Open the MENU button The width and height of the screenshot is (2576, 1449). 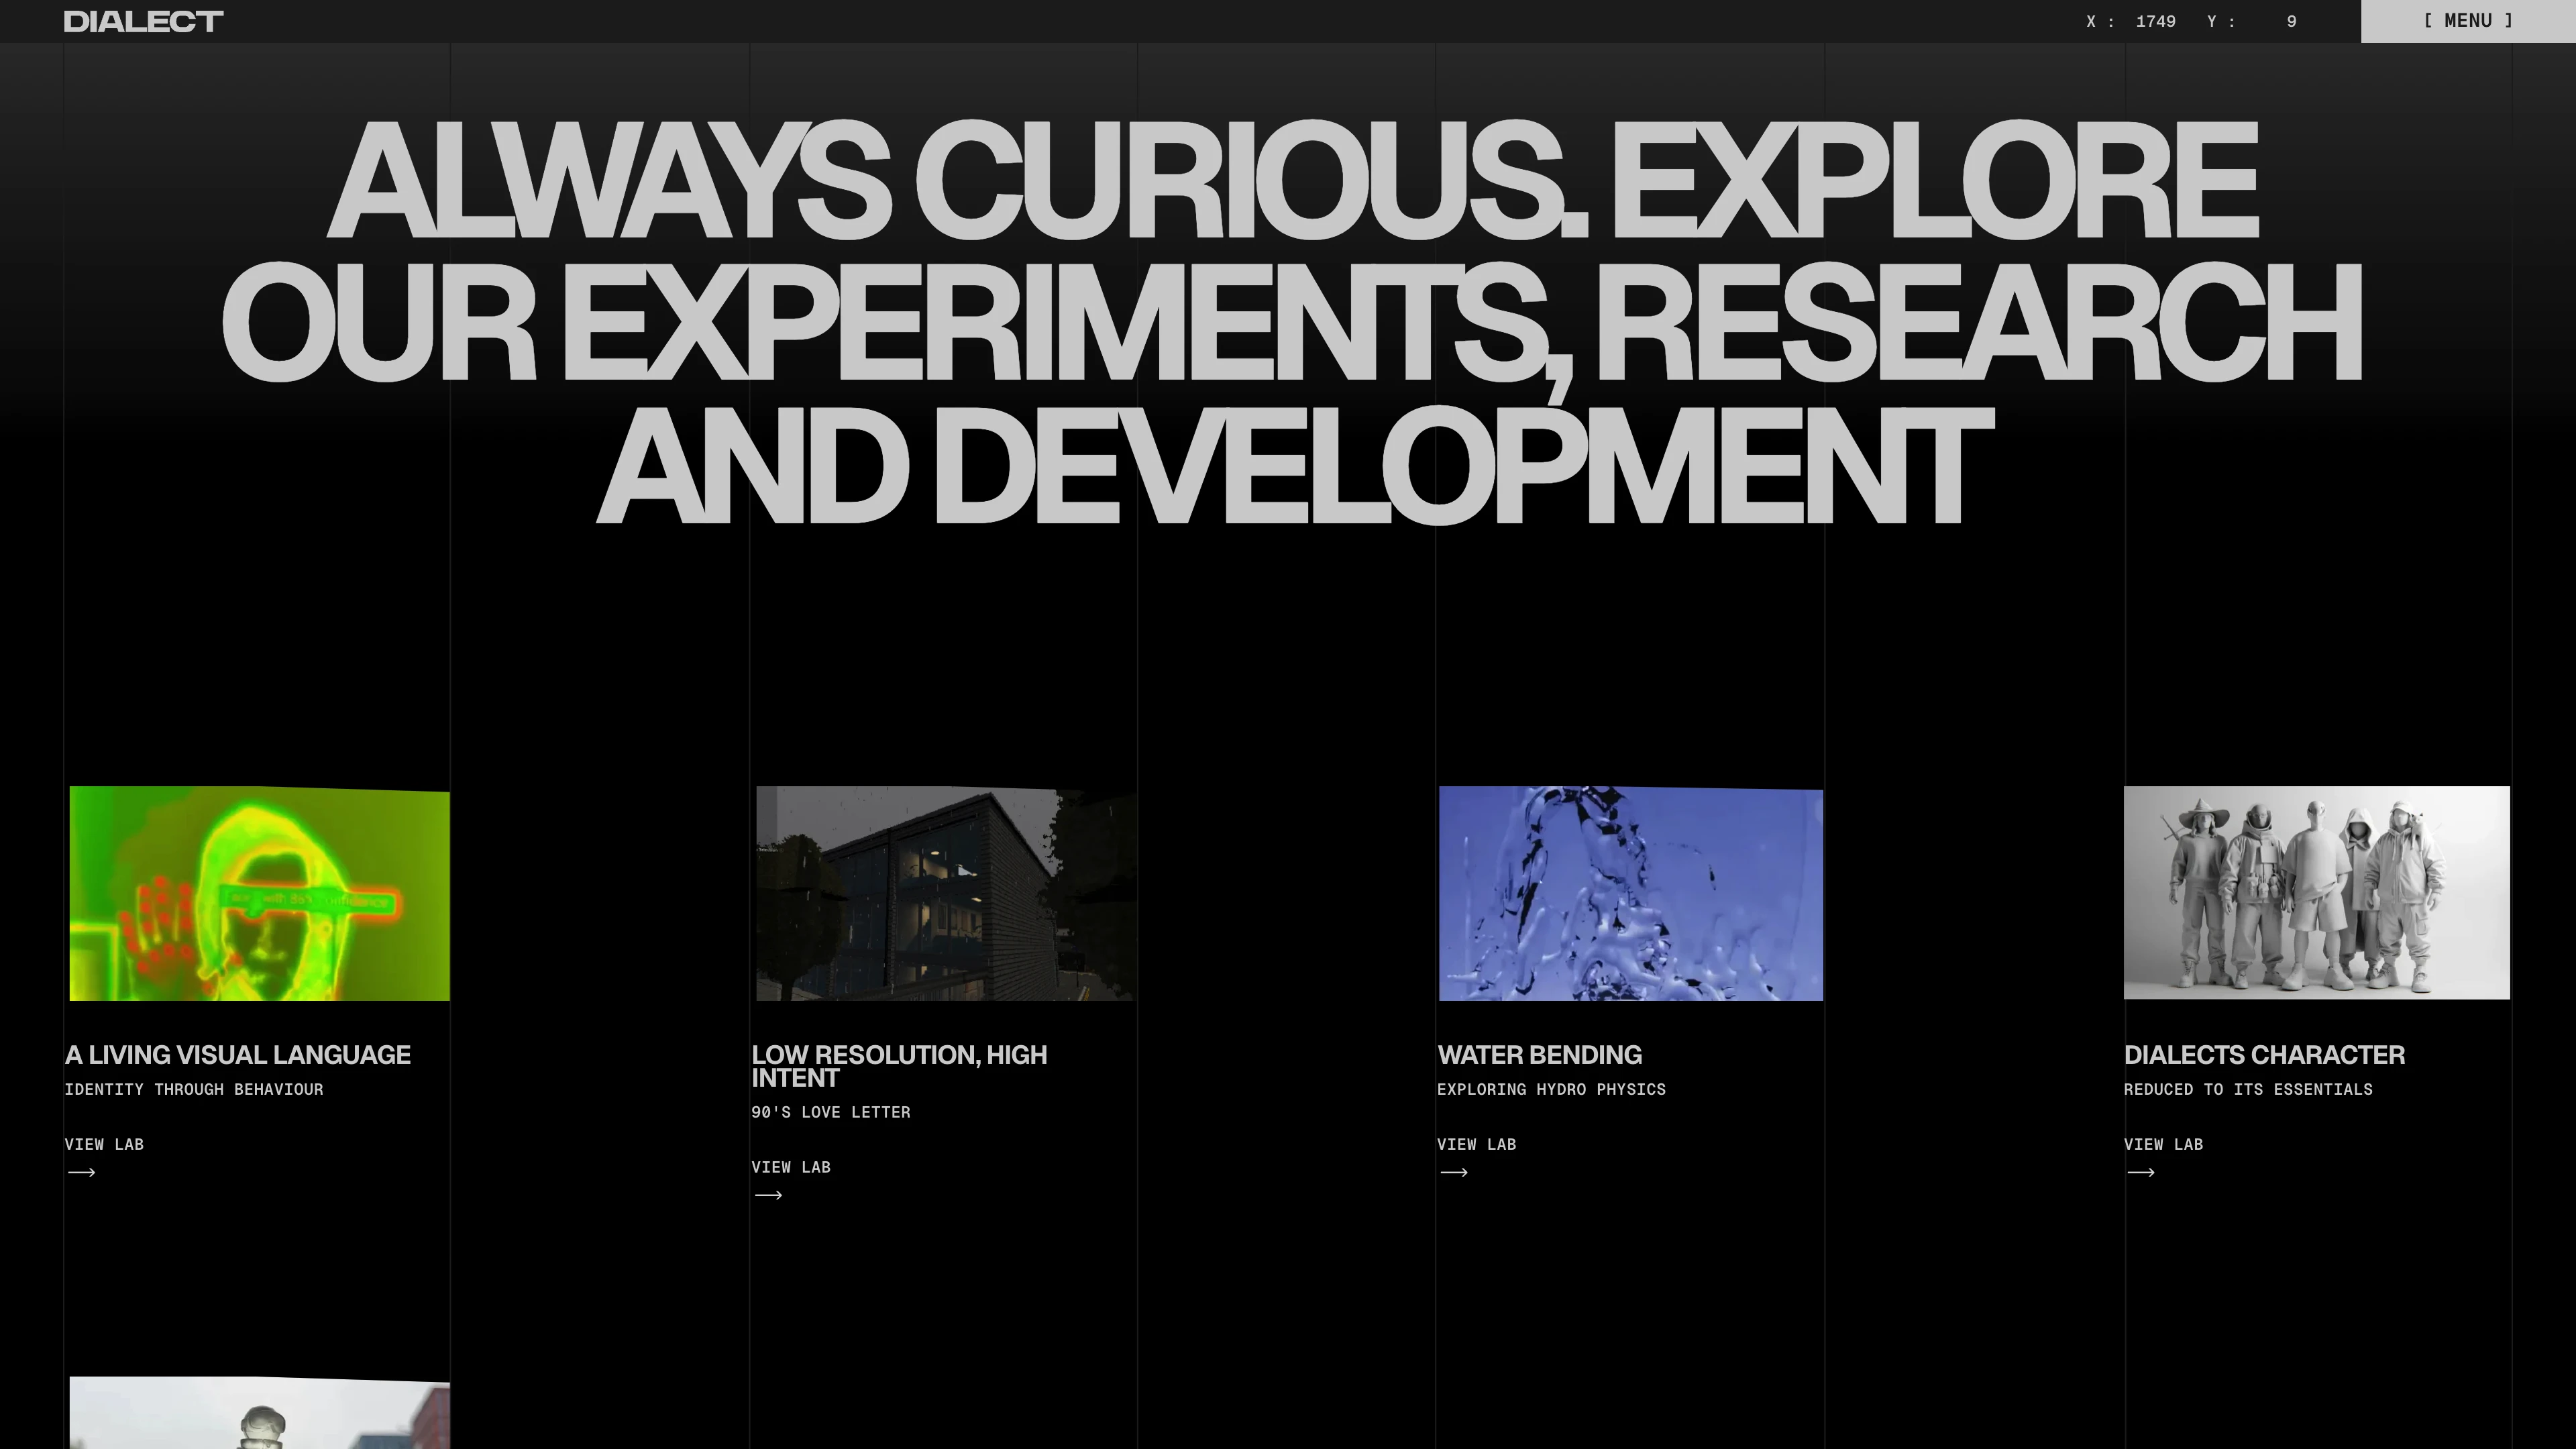[x=2467, y=21]
